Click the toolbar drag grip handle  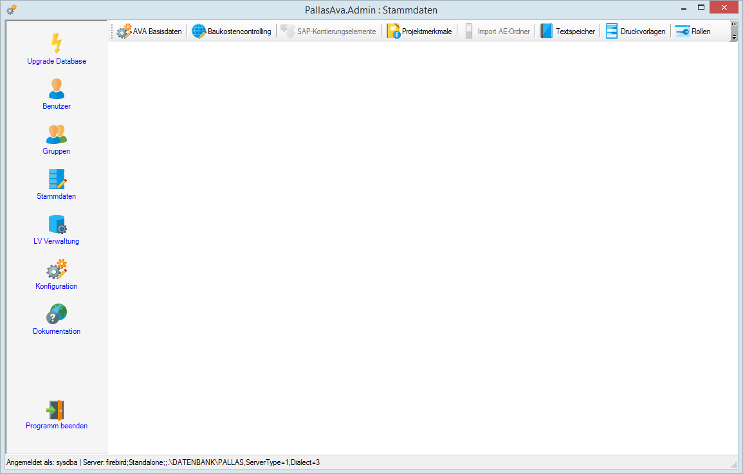113,32
